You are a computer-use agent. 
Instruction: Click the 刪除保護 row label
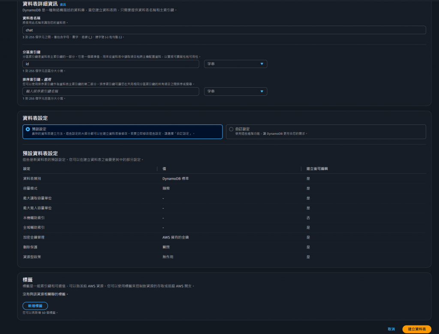click(x=30, y=247)
